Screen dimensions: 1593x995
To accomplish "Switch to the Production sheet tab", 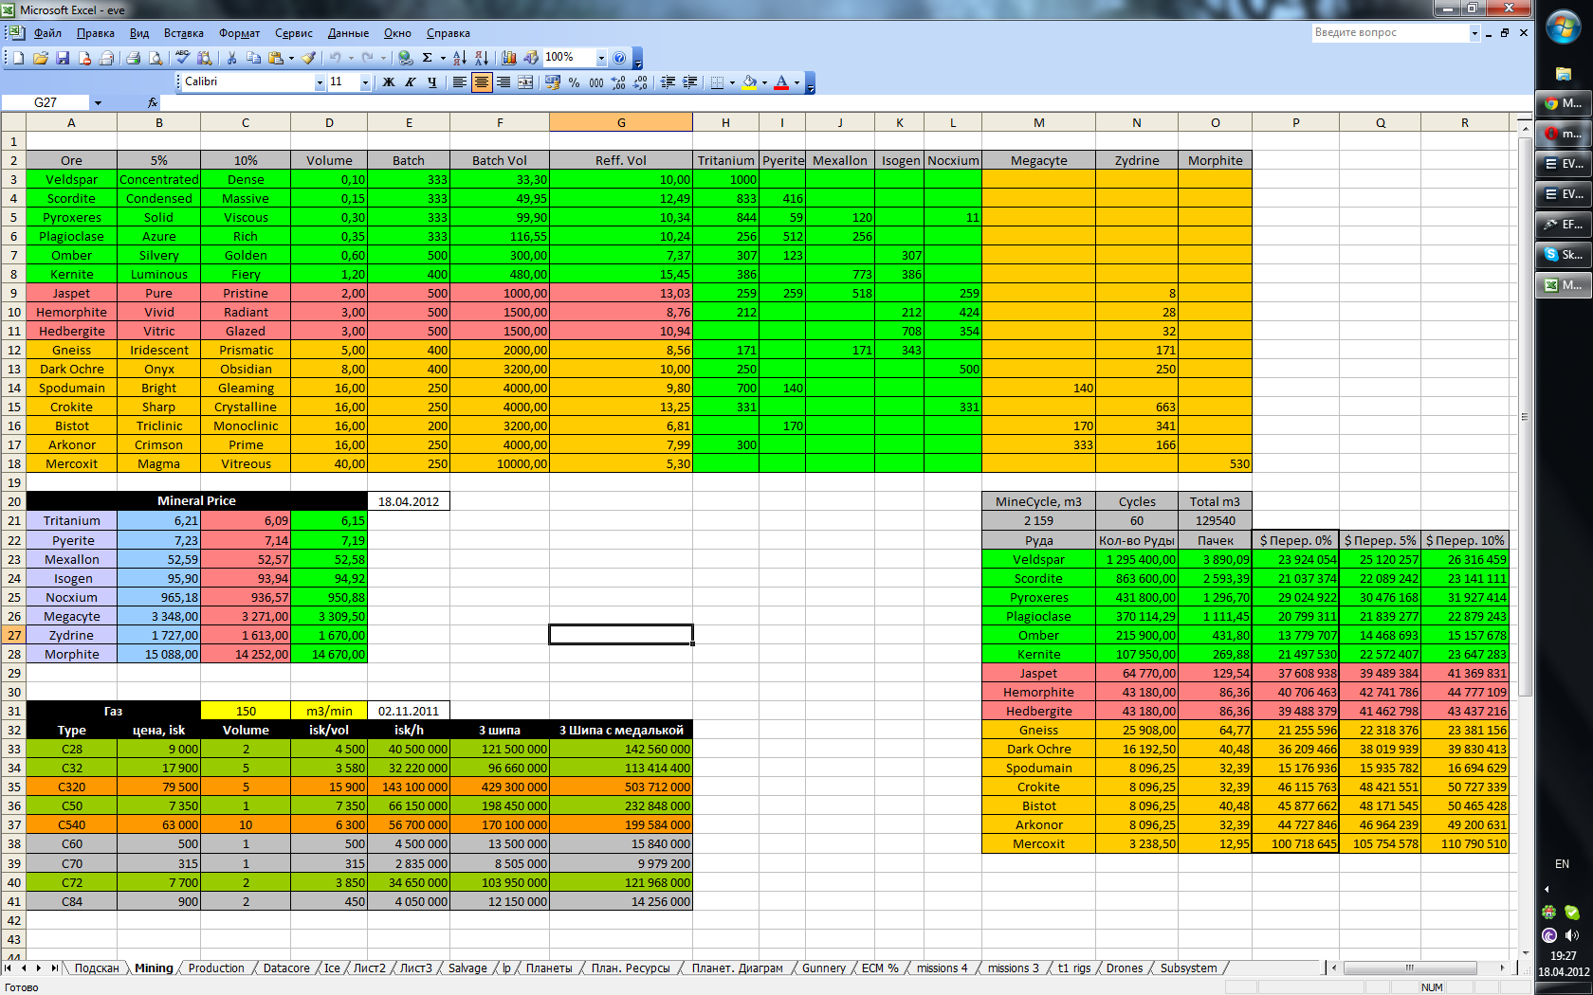I will (216, 968).
